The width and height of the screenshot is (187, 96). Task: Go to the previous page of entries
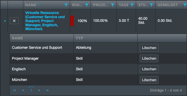(23, 90)
